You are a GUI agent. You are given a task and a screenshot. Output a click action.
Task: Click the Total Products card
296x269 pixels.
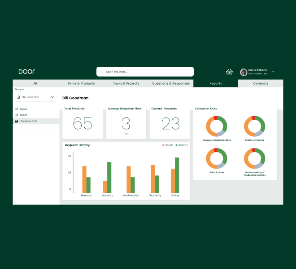[83, 122]
